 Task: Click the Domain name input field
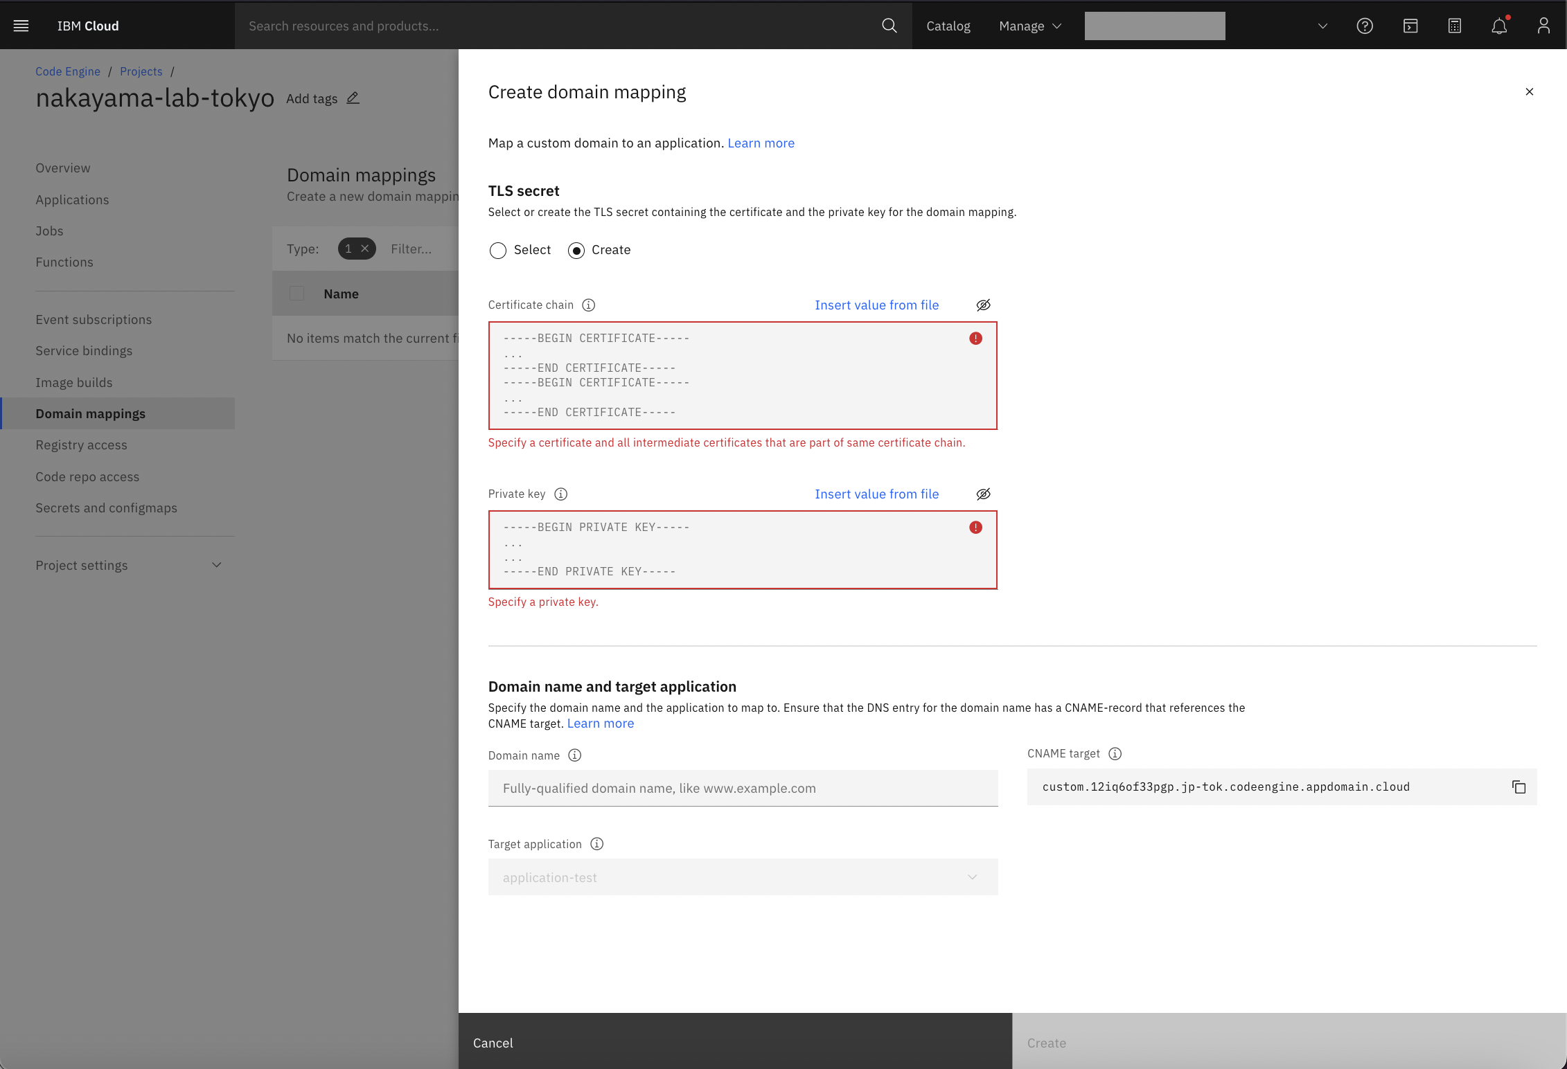[x=743, y=789]
